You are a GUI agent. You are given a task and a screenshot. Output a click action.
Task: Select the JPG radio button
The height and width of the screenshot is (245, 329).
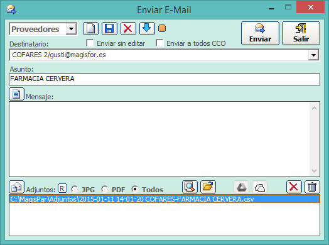pos(75,189)
